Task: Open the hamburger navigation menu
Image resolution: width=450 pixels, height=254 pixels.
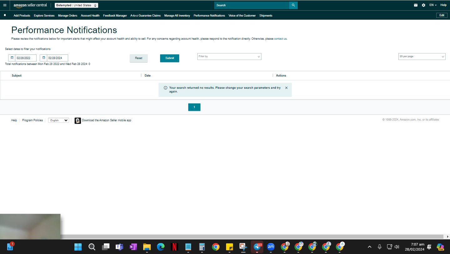Action: [5, 5]
